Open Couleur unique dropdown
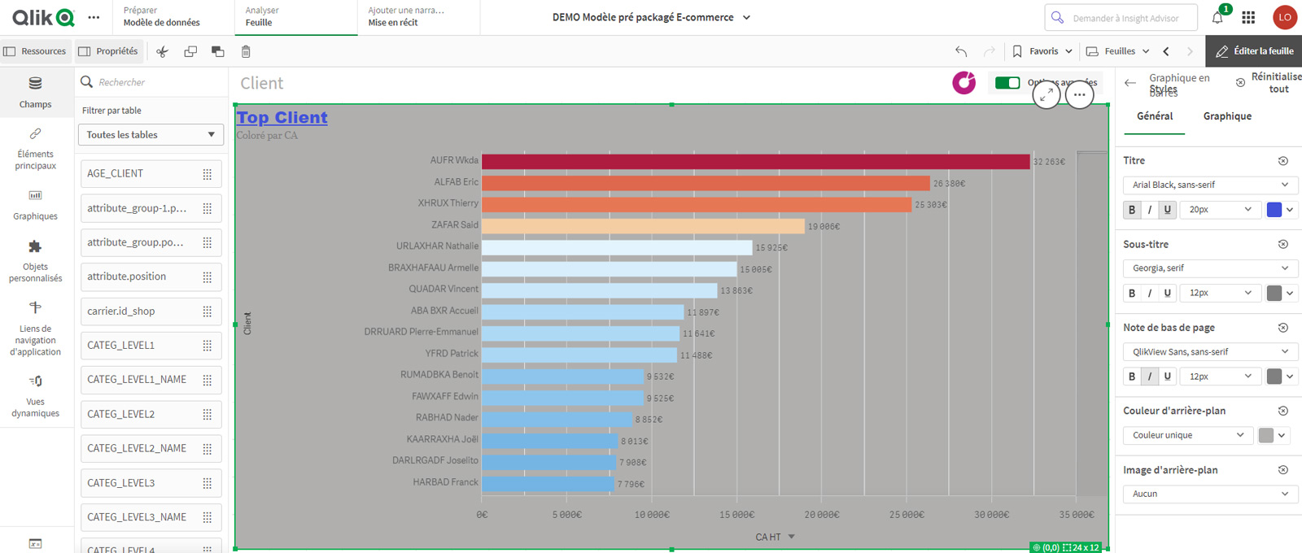The width and height of the screenshot is (1302, 553). click(x=1188, y=435)
